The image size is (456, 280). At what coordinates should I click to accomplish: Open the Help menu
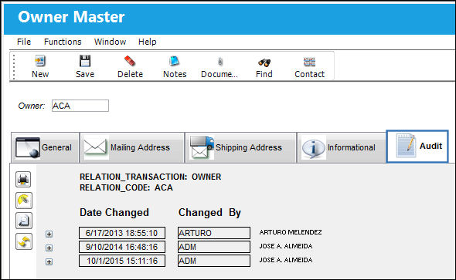(147, 42)
